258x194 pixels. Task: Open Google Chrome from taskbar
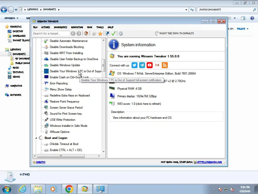click(x=69, y=189)
